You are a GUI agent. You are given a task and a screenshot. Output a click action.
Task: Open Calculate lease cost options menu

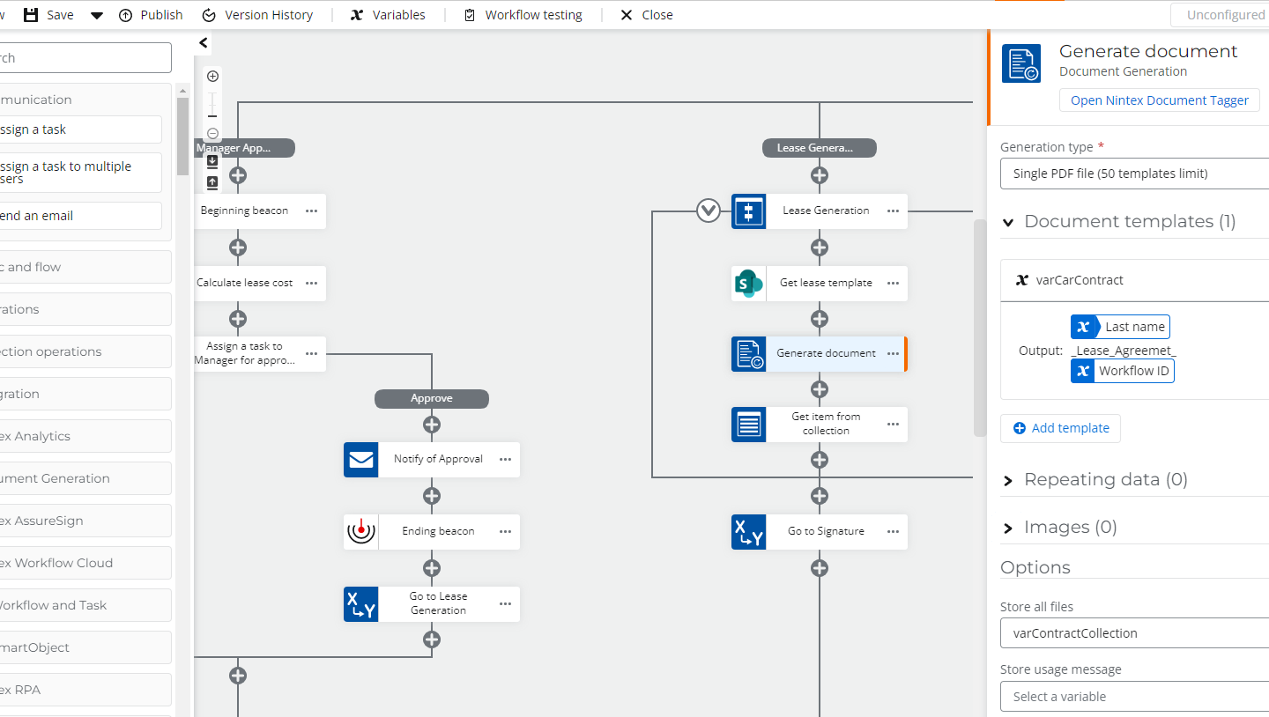(x=311, y=284)
